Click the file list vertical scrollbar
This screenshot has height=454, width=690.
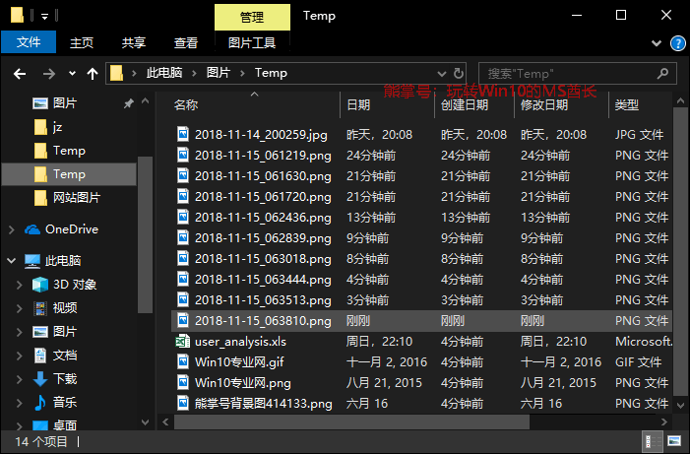680,251
